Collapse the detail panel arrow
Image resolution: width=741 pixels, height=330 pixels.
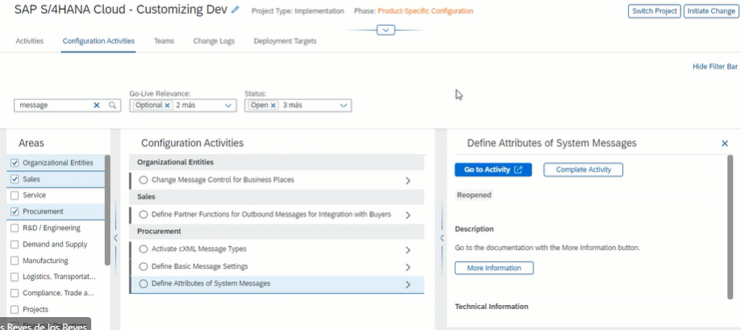point(442,238)
